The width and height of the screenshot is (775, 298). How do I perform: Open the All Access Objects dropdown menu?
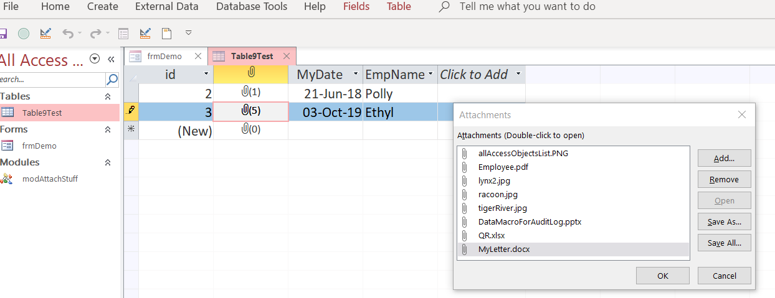click(x=95, y=59)
